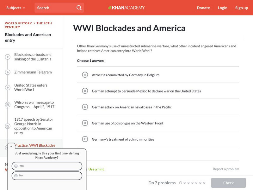Click the document icon beside the George Norris speech
Image resolution: width=253 pixels, height=190 pixels.
(8, 126)
